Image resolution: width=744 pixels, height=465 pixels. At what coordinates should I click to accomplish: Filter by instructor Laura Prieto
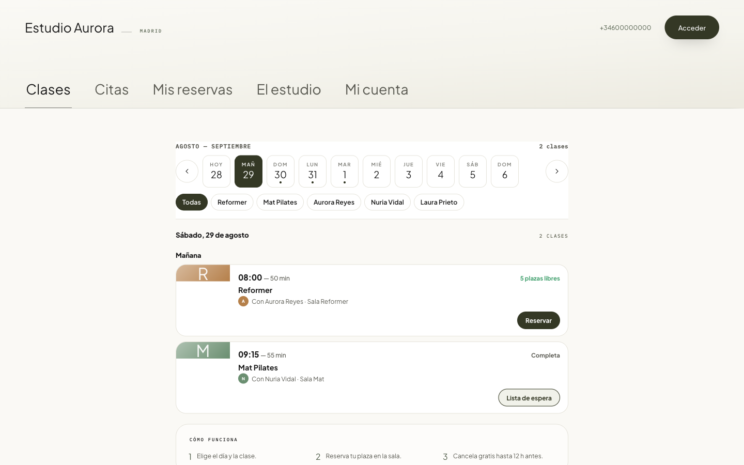click(x=439, y=202)
